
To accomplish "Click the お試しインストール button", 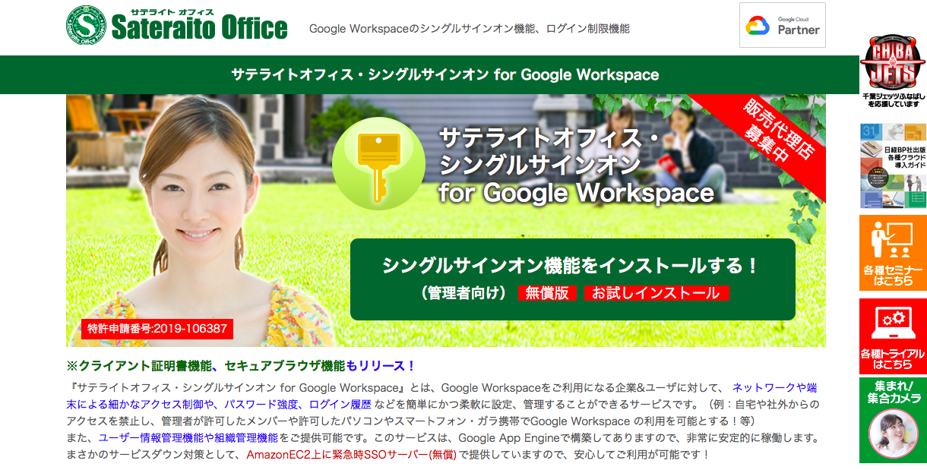I will [x=656, y=293].
